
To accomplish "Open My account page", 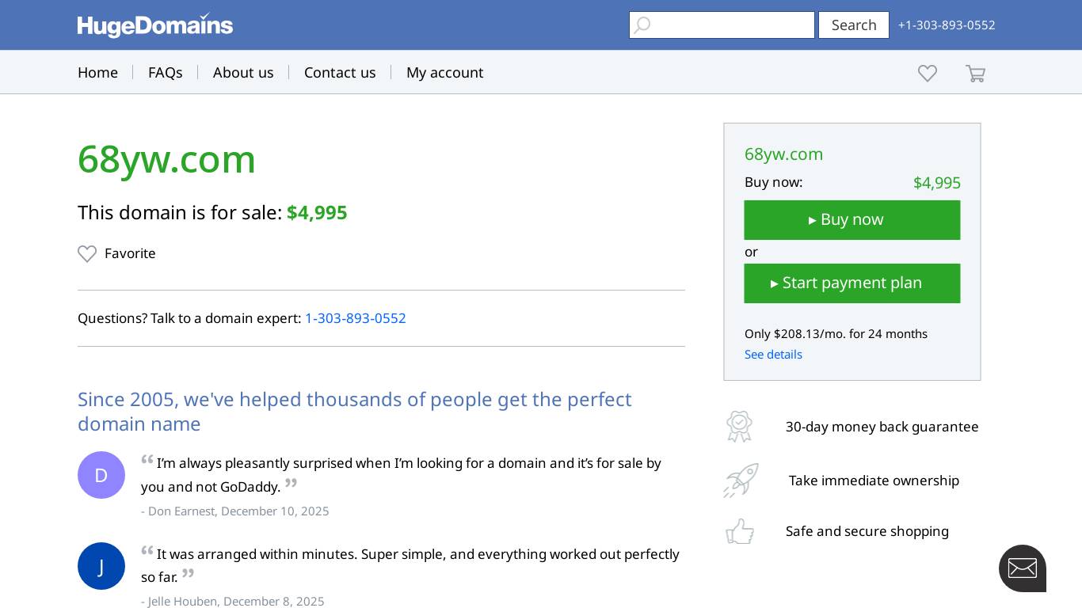I will tap(444, 73).
